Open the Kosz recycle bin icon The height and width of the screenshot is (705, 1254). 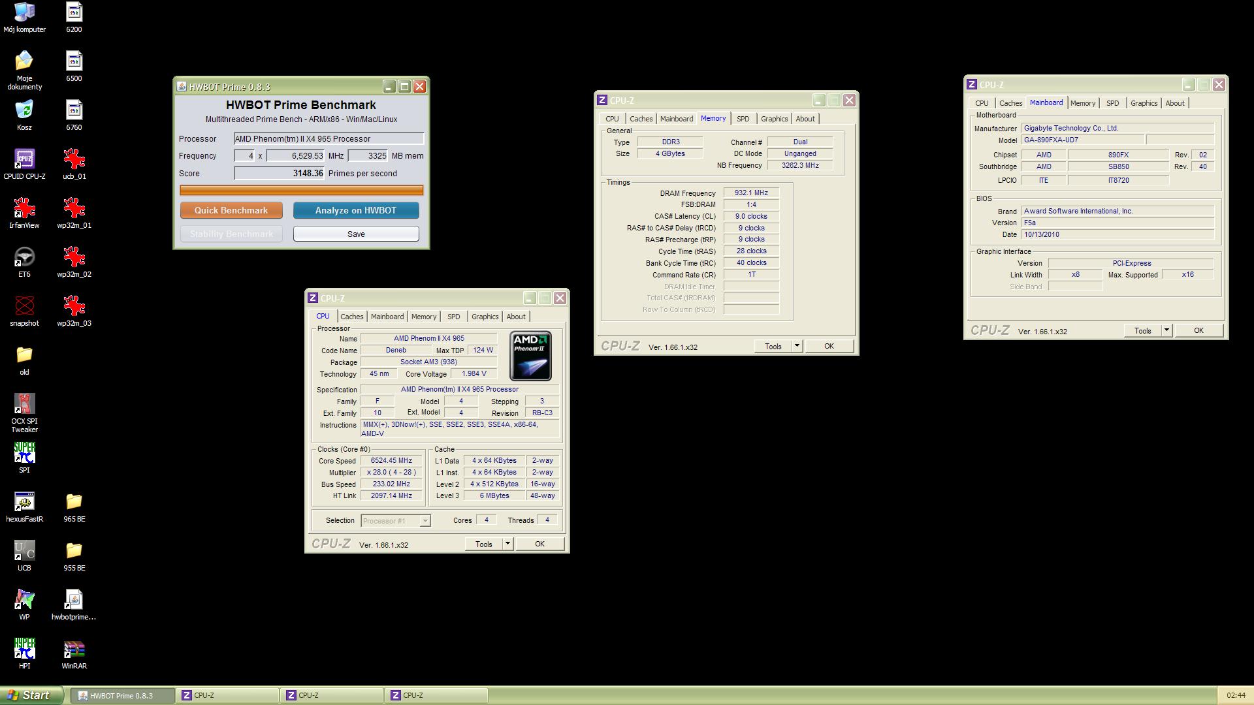pyautogui.click(x=24, y=115)
